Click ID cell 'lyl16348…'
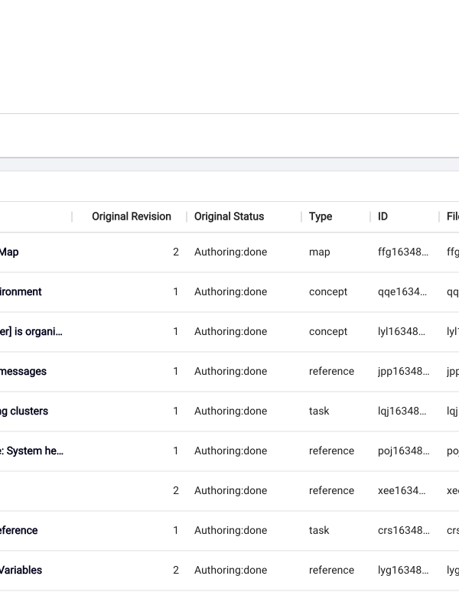This screenshot has width=459, height=592. pos(402,331)
